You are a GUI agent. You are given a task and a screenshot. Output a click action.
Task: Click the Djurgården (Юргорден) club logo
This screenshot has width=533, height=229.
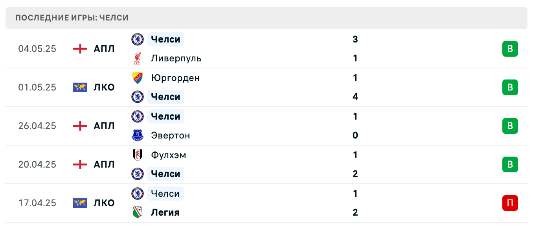tap(137, 78)
